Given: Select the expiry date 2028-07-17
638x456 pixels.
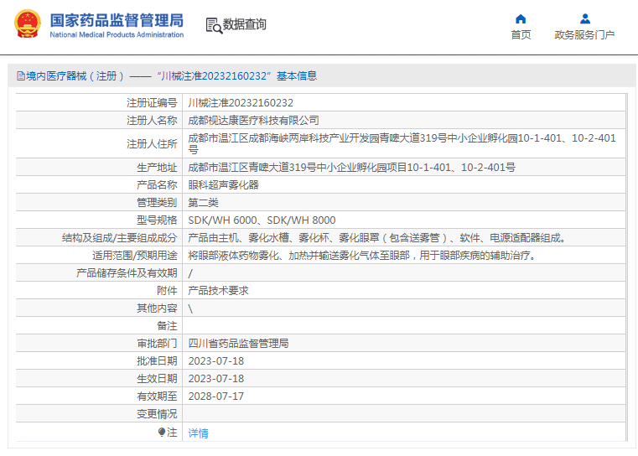Looking at the screenshot, I should pos(216,396).
